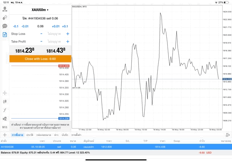Decrease volume by -0.1

[x=16, y=26]
